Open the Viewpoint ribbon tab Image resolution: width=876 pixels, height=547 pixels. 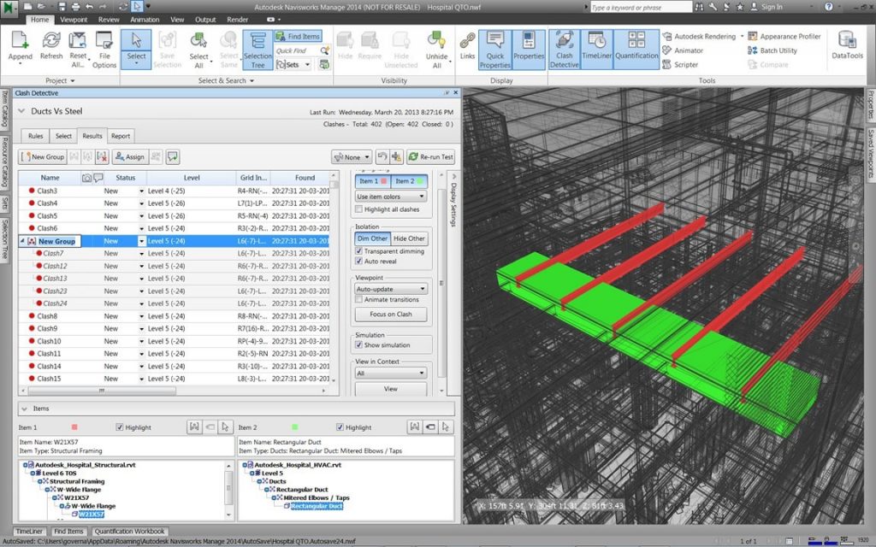pyautogui.click(x=74, y=20)
